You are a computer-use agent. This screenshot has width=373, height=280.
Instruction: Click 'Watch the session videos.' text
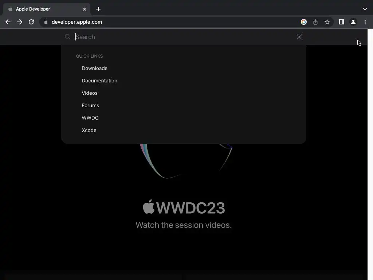[184, 225]
